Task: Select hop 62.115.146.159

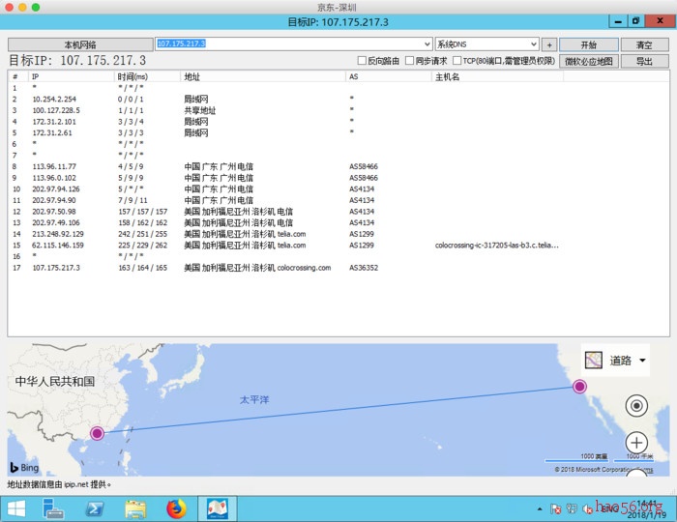Action: pos(338,245)
